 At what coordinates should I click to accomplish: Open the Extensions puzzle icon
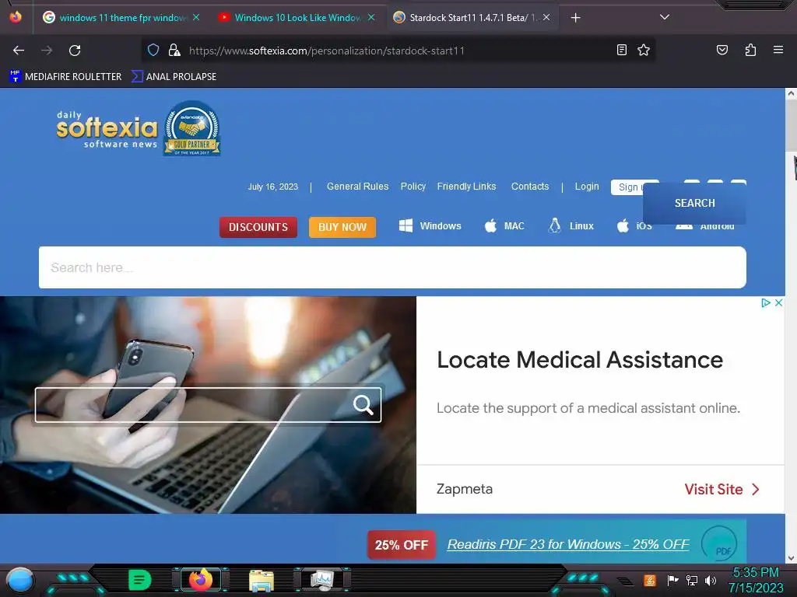750,50
